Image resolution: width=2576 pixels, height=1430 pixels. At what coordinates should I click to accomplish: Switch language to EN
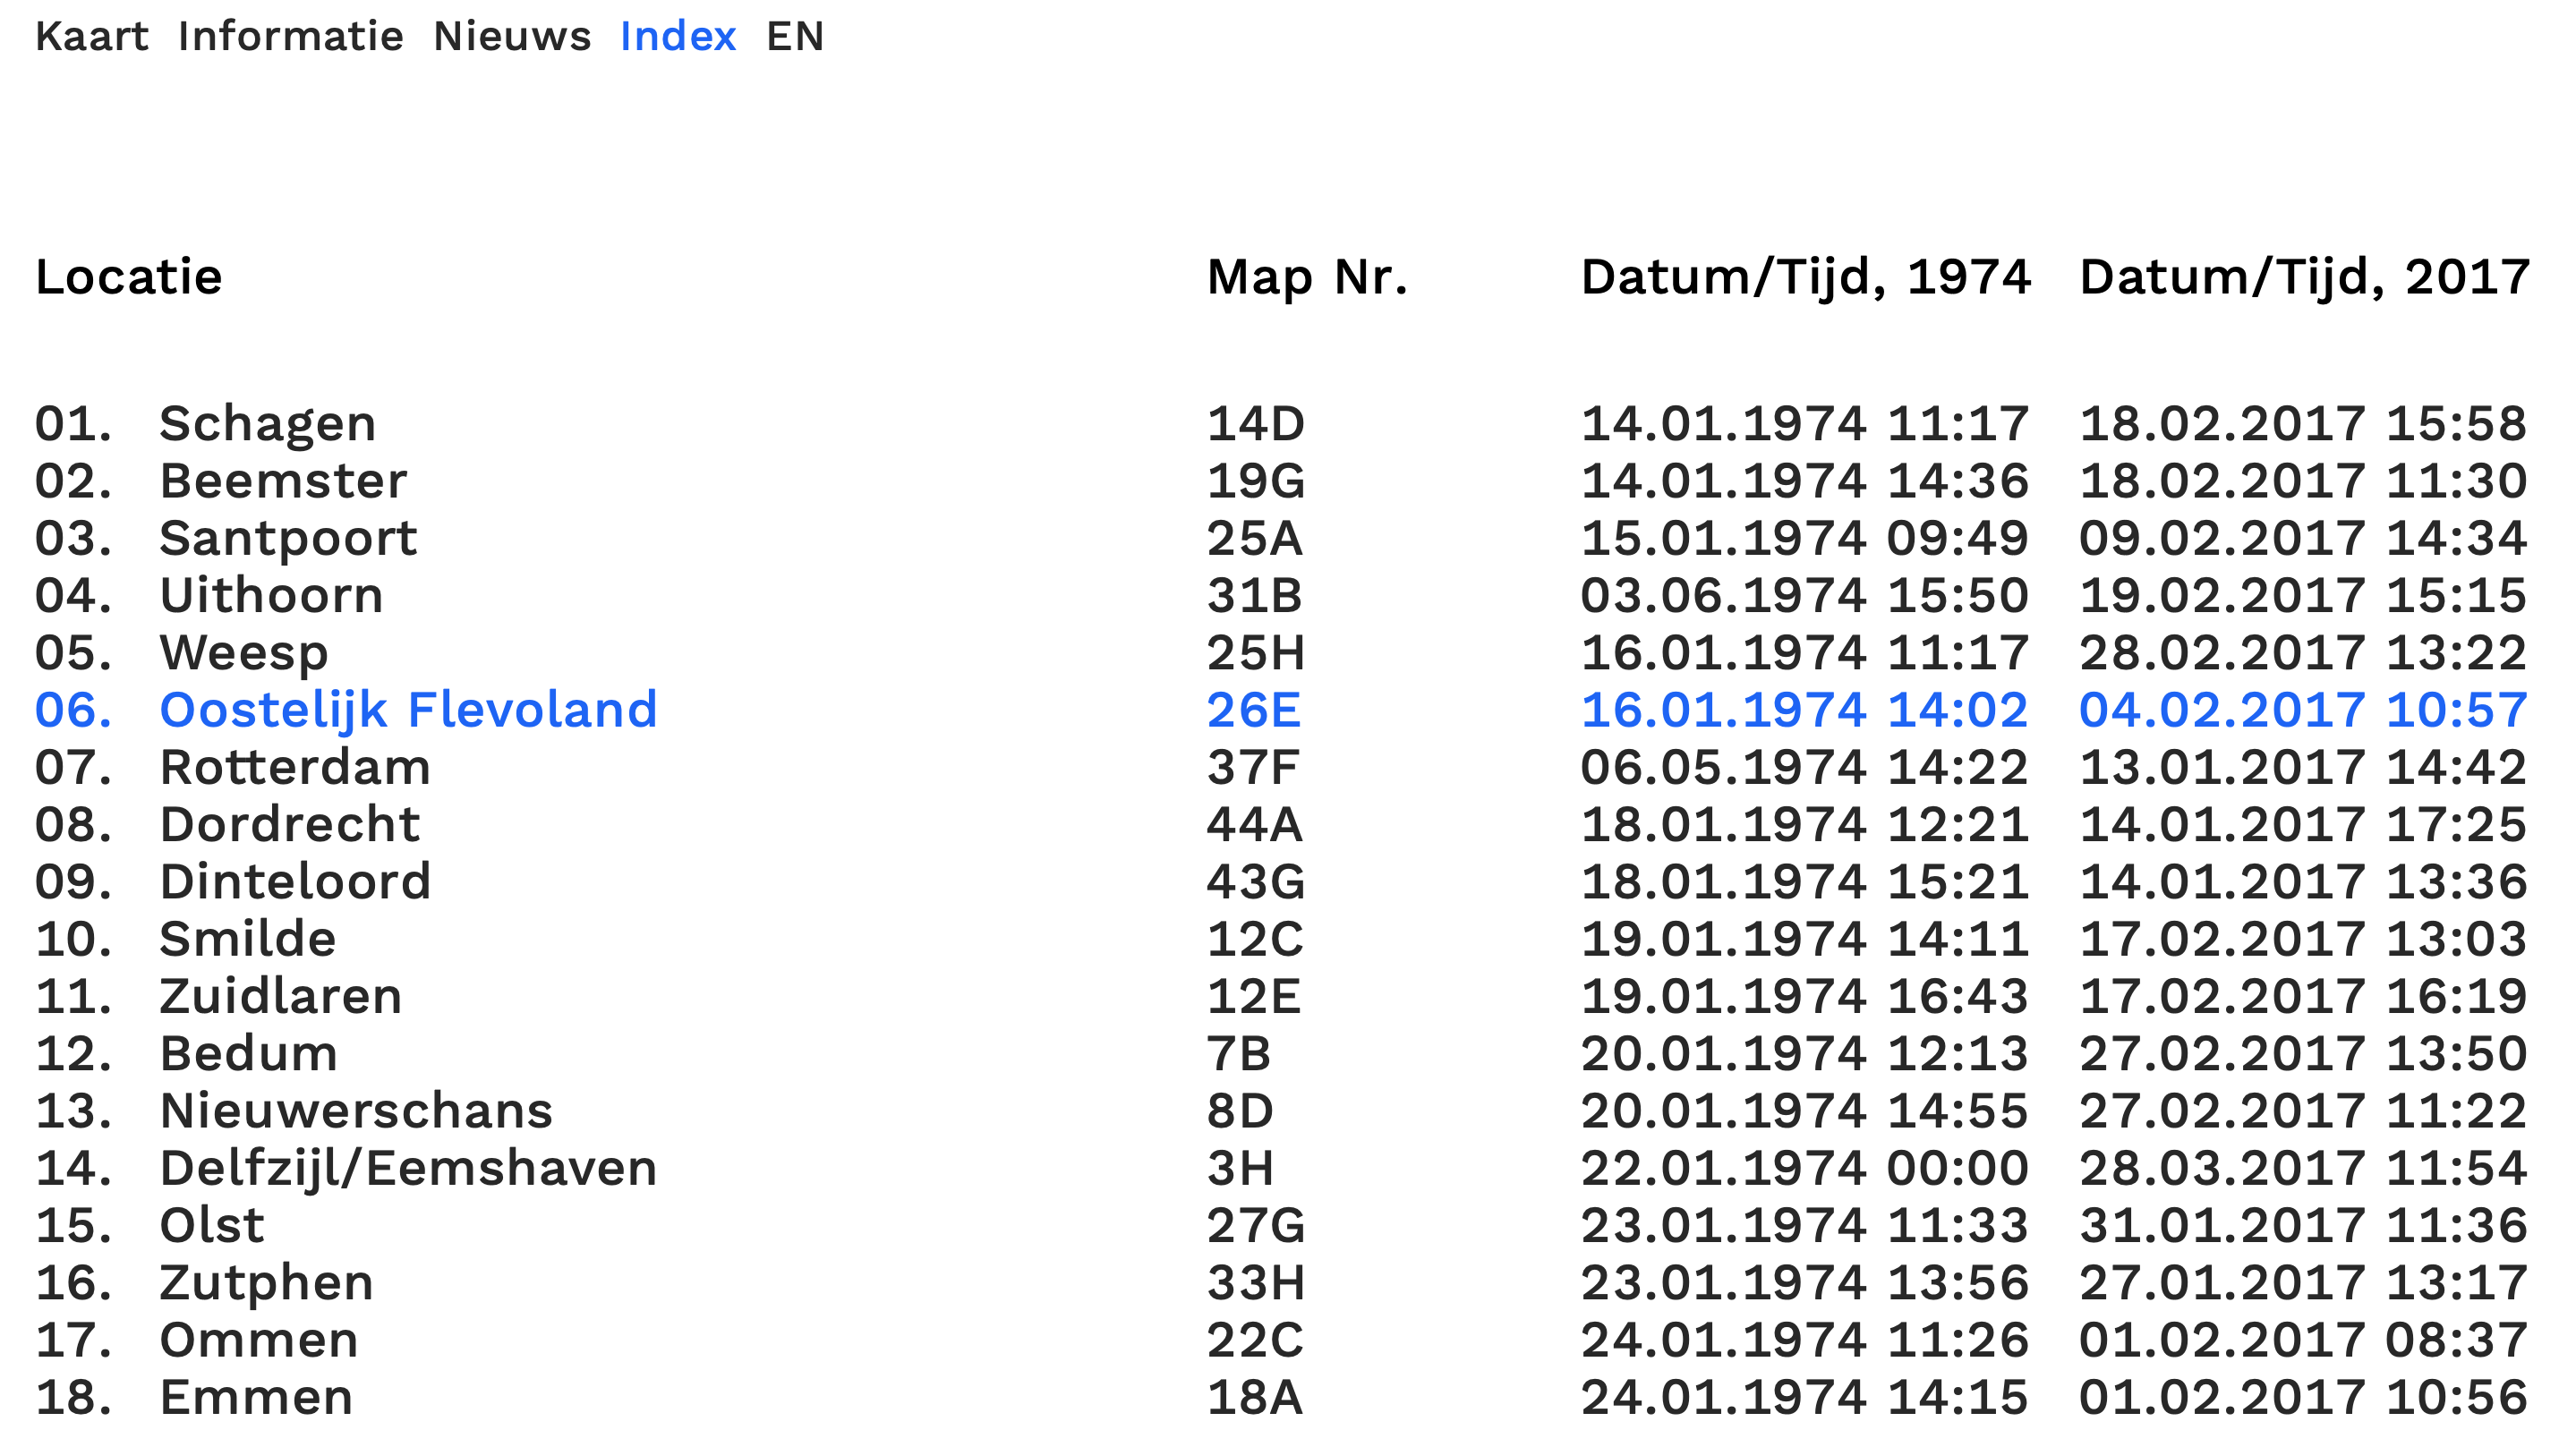(794, 37)
